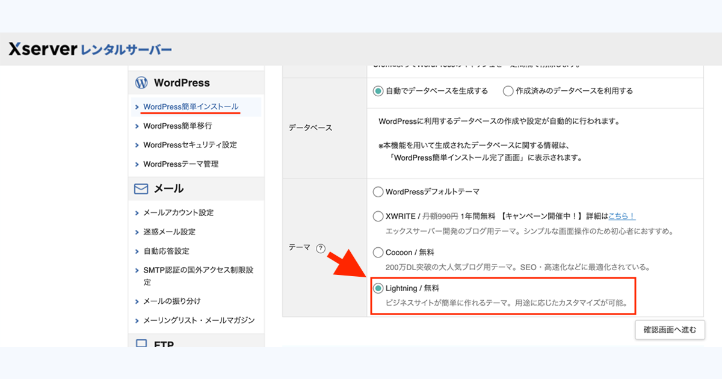Click the WordPress section heading in sidebar
The width and height of the screenshot is (722, 379).
click(x=182, y=83)
